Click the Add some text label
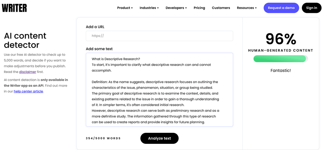Viewport: 325px width, 150px height. [x=99, y=49]
